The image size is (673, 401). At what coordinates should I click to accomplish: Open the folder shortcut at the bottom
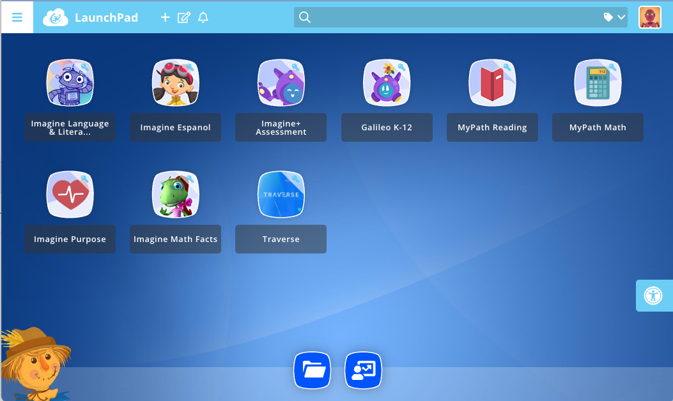coord(312,370)
